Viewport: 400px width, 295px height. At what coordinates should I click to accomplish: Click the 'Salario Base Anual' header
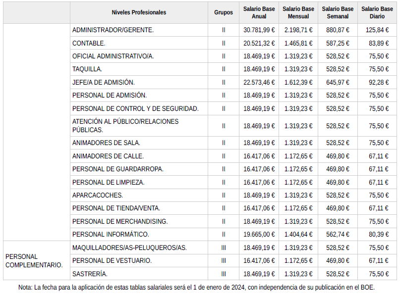tap(259, 12)
